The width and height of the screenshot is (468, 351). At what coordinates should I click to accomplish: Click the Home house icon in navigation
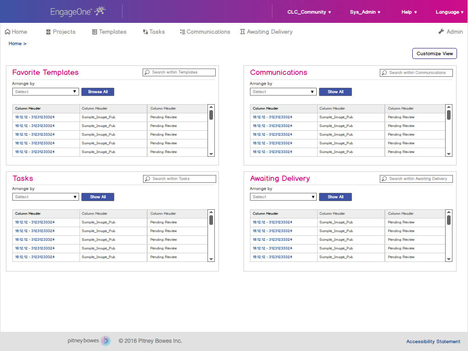tap(7, 32)
